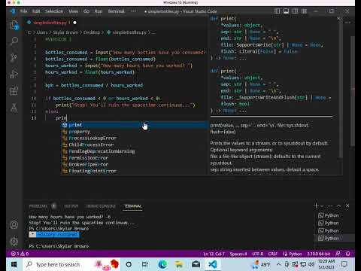Image resolution: width=361 pixels, height=271 pixels.
Task: Toggle secondary side bar layout icon
Action: 295,11
